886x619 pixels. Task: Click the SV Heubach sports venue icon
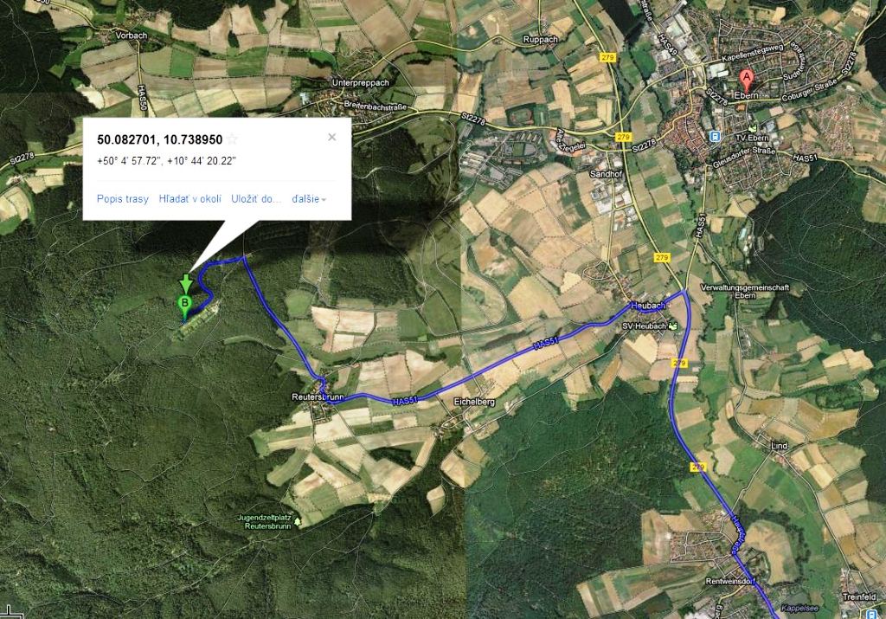point(672,326)
